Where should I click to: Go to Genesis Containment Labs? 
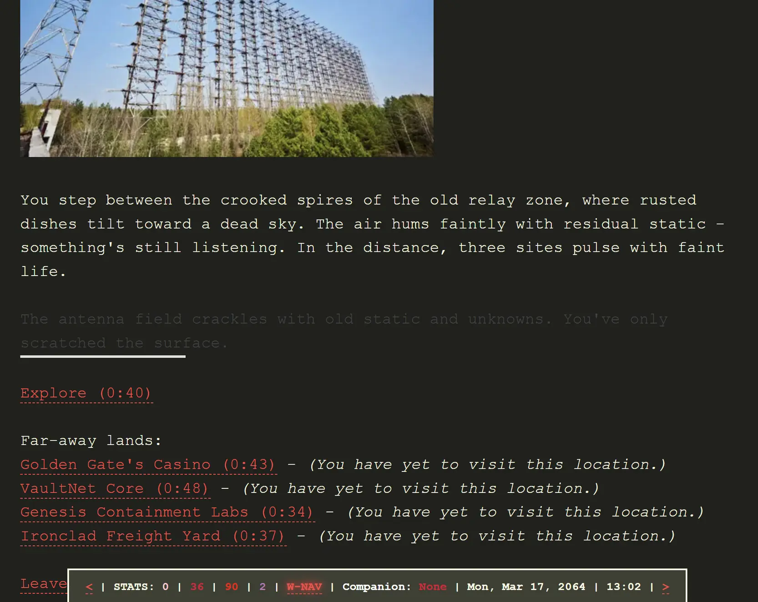[x=167, y=512]
